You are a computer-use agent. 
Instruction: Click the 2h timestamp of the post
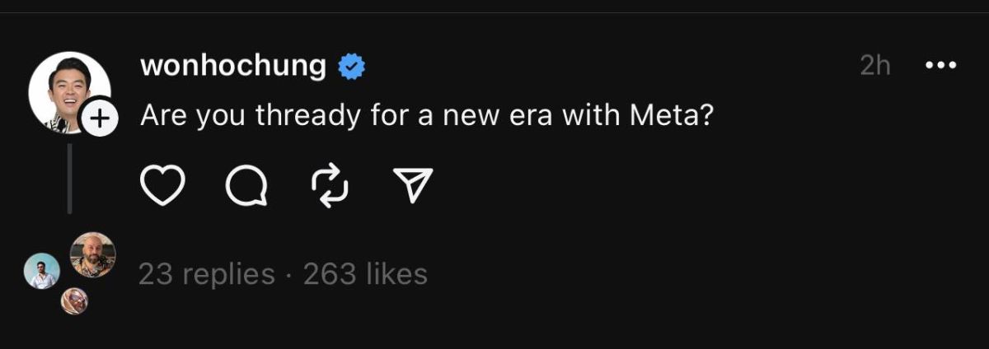pyautogui.click(x=875, y=66)
